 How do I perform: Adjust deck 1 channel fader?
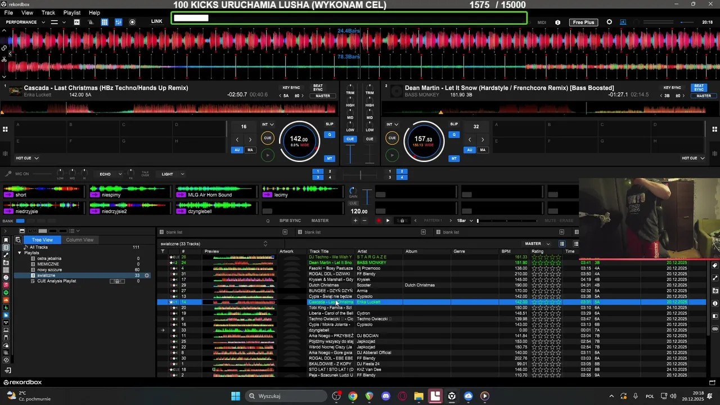coord(350,154)
